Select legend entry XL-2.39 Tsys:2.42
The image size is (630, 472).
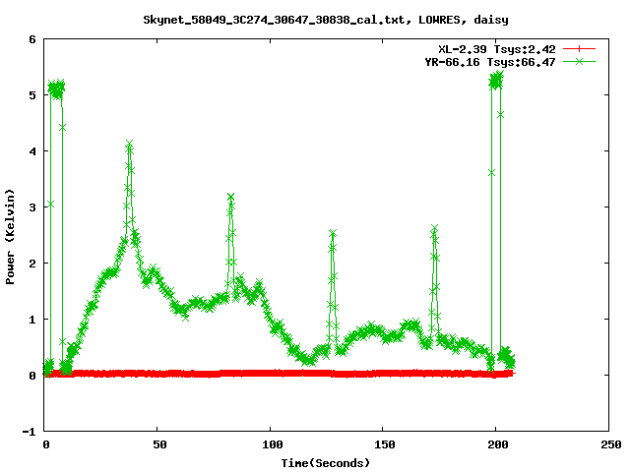coord(496,49)
